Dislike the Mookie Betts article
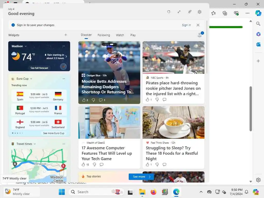 (x=93, y=100)
